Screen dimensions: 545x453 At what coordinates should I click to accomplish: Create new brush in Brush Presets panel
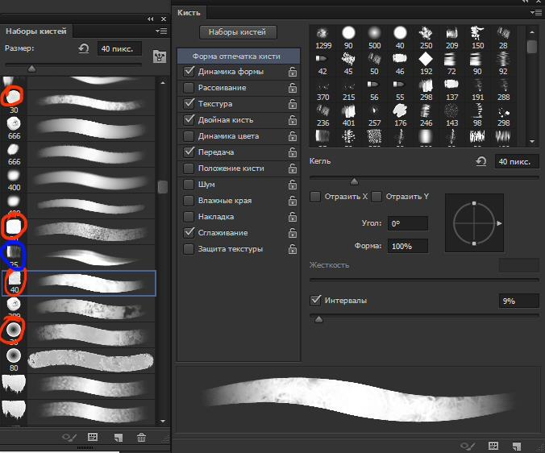(x=118, y=437)
